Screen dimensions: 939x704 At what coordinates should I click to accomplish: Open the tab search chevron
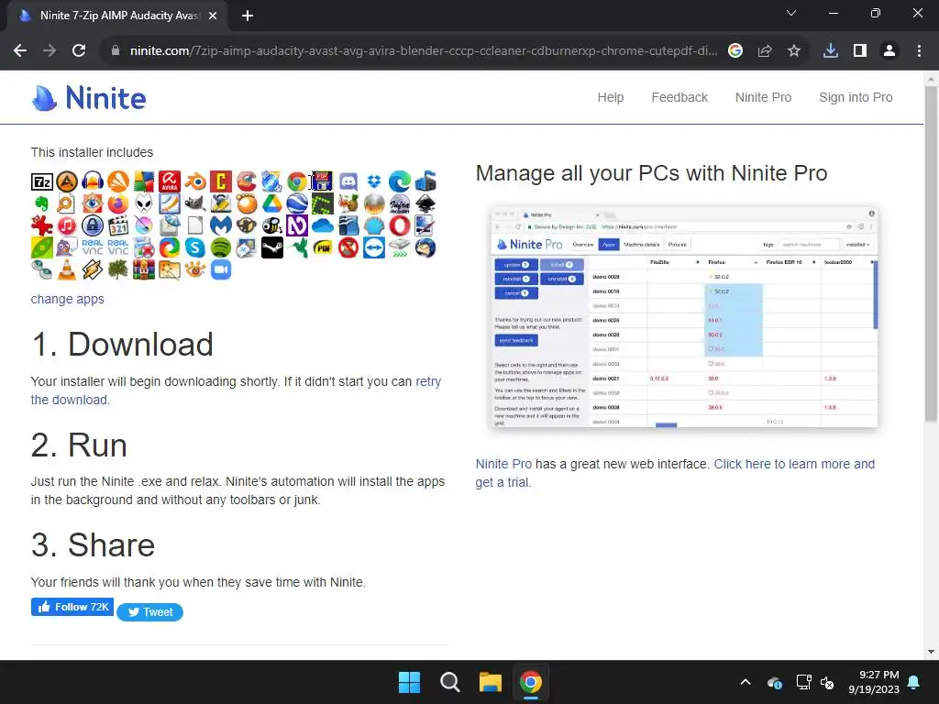pos(791,13)
